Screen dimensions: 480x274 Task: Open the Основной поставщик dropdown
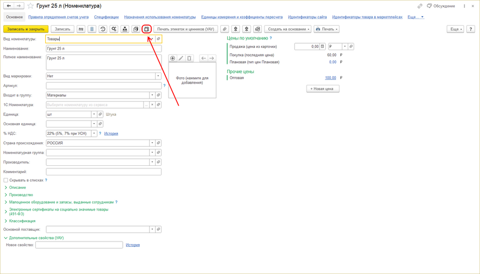152,229
